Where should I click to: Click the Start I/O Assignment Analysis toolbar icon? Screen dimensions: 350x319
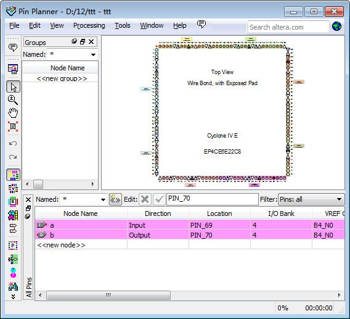pyautogui.click(x=13, y=69)
